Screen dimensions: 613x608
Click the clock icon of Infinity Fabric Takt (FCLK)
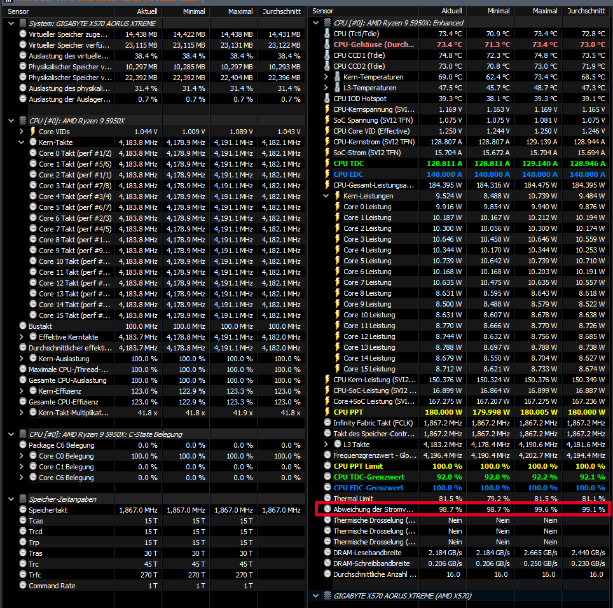[x=327, y=422]
